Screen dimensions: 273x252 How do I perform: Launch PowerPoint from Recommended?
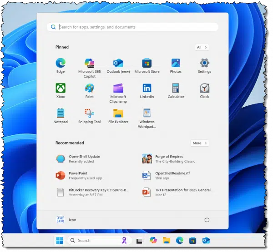[x=79, y=176]
